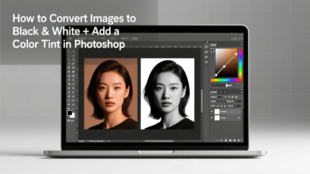The height and width of the screenshot is (174, 310).
Task: Select the lower-left white curve control point
Action: (216, 75)
